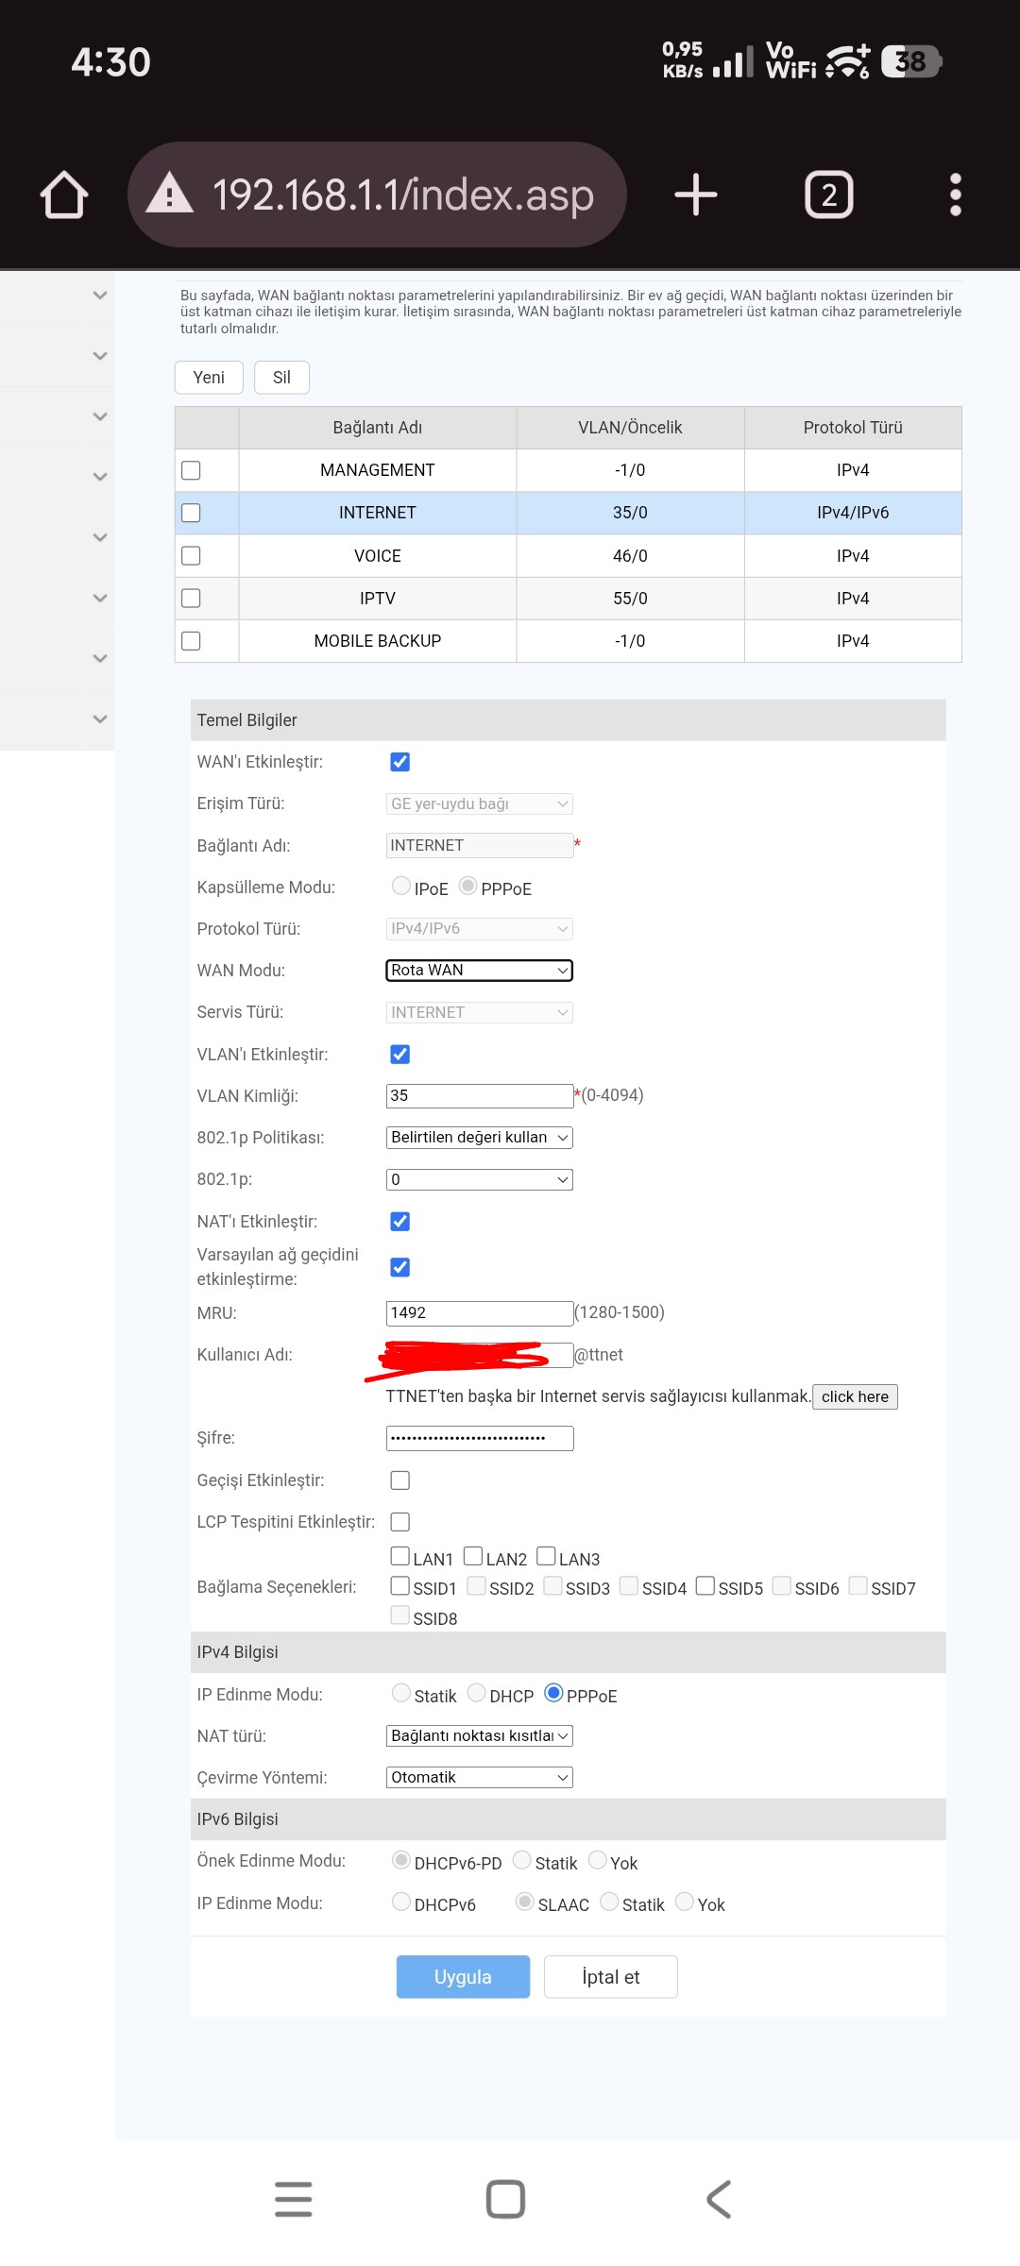This screenshot has width=1020, height=2266.
Task: Tap the Android home square button
Action: click(x=505, y=2199)
